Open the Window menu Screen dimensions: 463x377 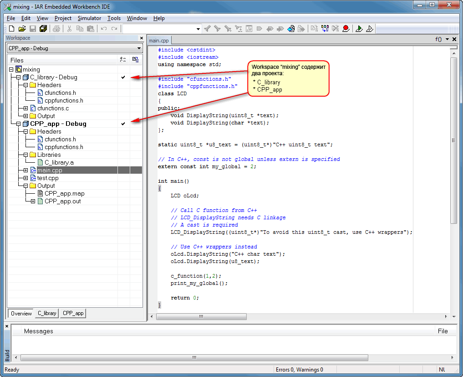click(137, 18)
